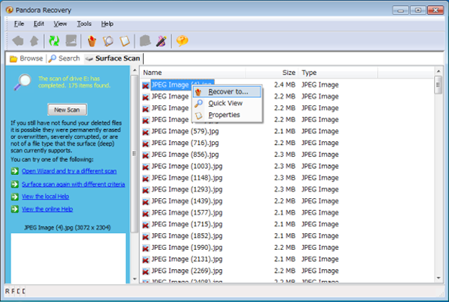Click the Properties toolbar icon
The image size is (449, 302).
(x=124, y=41)
